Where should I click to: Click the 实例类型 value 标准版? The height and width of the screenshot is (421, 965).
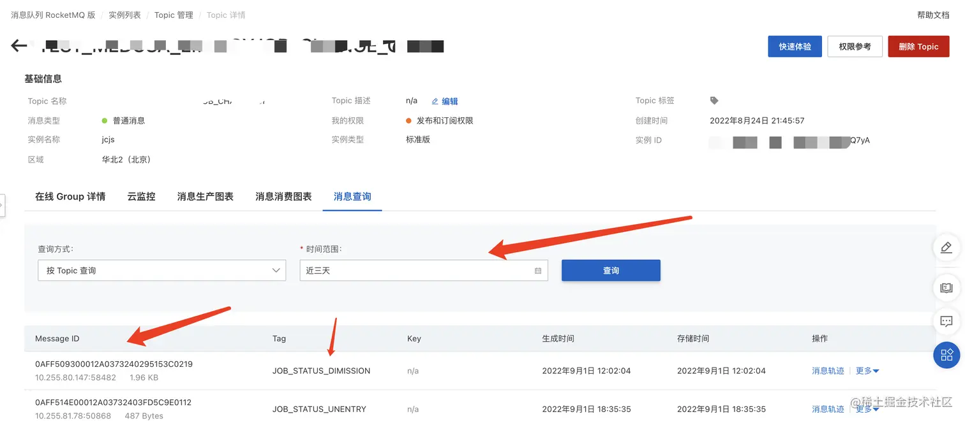point(418,139)
